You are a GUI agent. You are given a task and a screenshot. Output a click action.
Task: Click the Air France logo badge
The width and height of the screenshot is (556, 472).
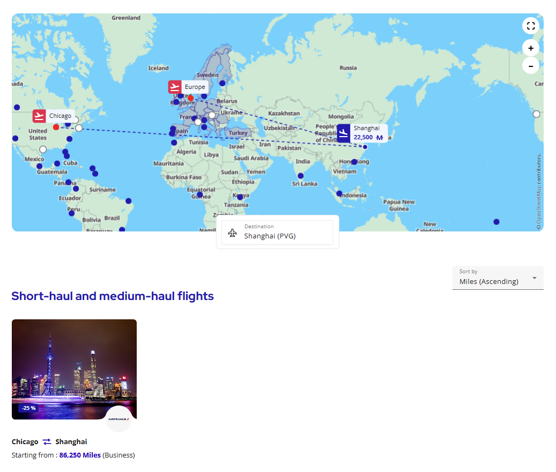[x=119, y=419]
